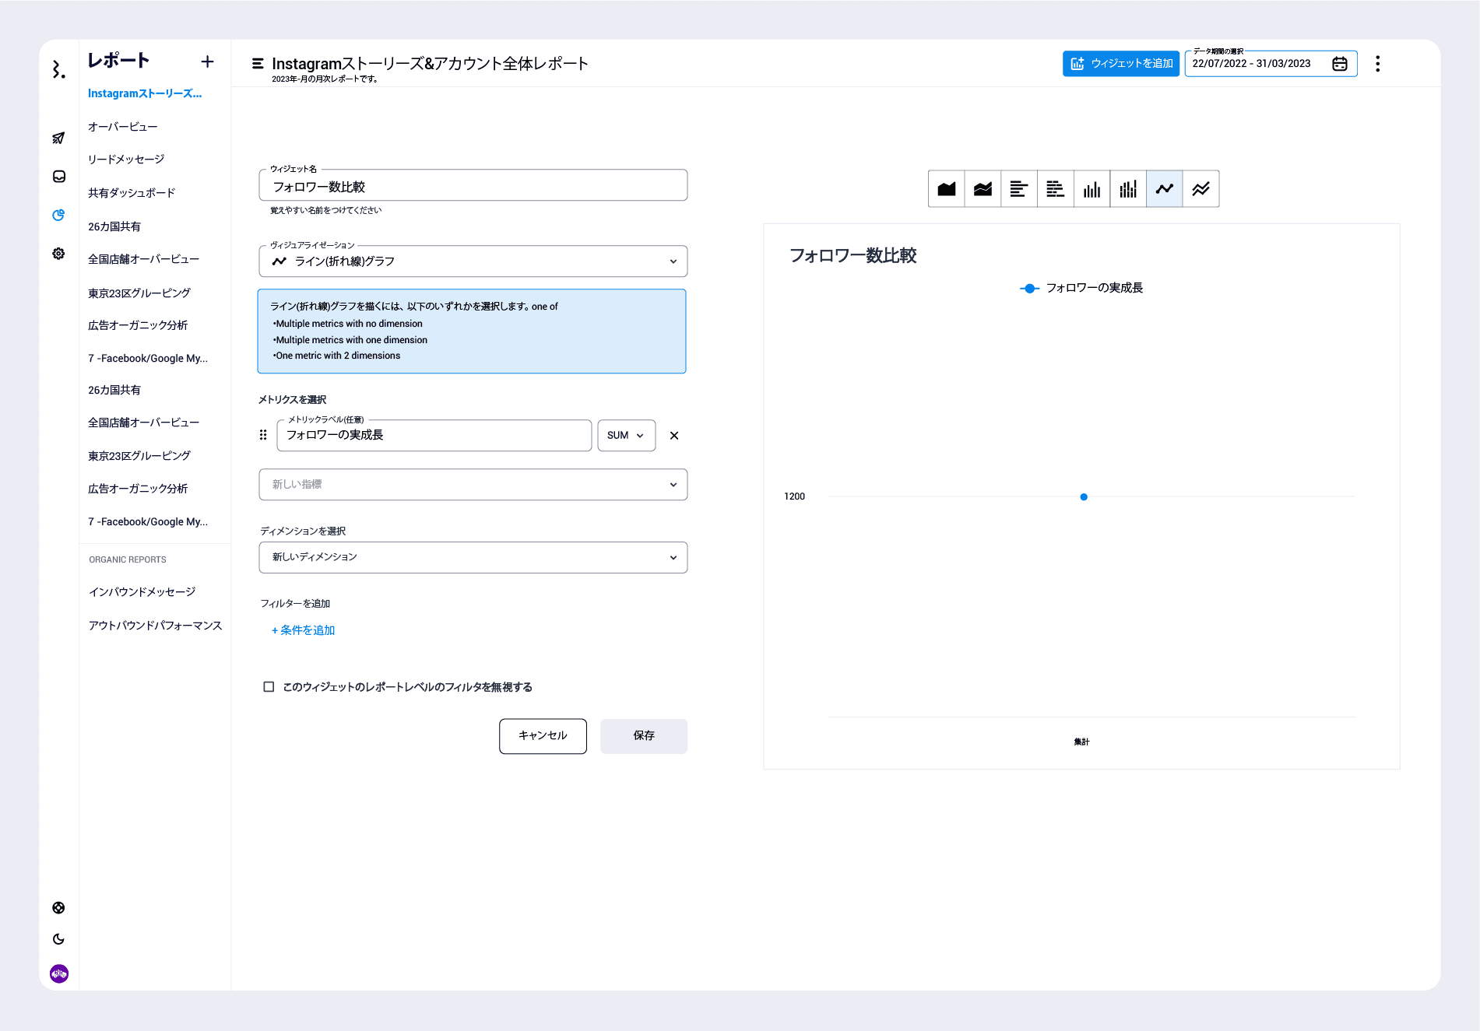Open the settings gear in sidebar
This screenshot has width=1480, height=1031.
[x=58, y=254]
